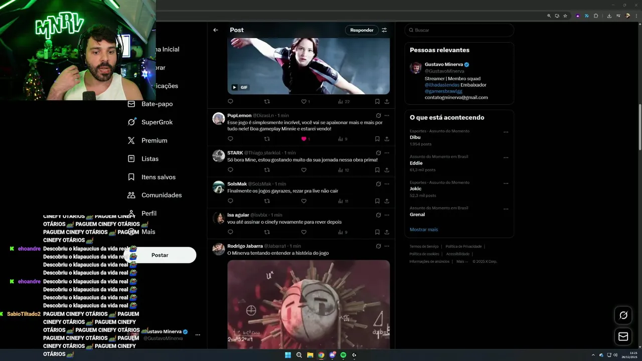Bookmark isa aguiar's post

click(x=377, y=232)
